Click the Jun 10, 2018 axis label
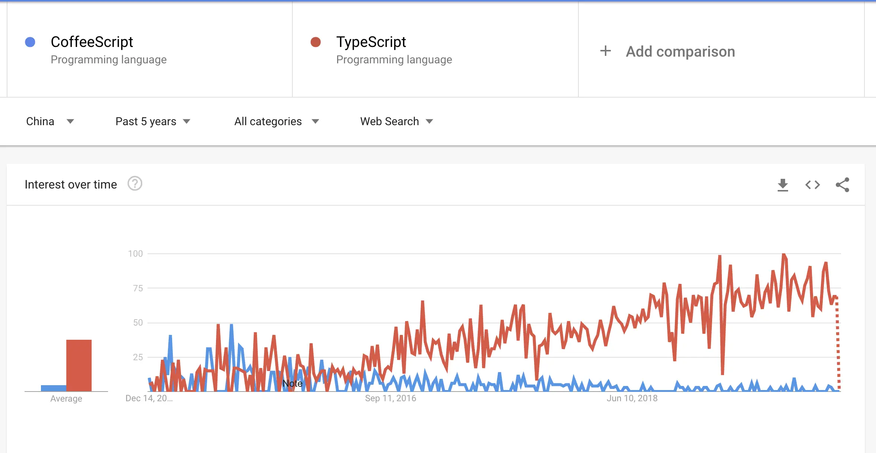The width and height of the screenshot is (876, 453). click(x=632, y=398)
